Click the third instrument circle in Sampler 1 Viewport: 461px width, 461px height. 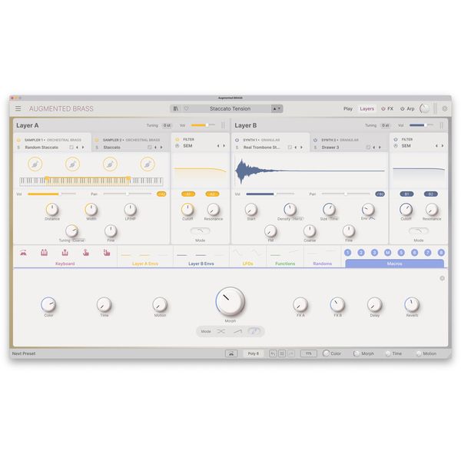pyautogui.click(x=110, y=164)
